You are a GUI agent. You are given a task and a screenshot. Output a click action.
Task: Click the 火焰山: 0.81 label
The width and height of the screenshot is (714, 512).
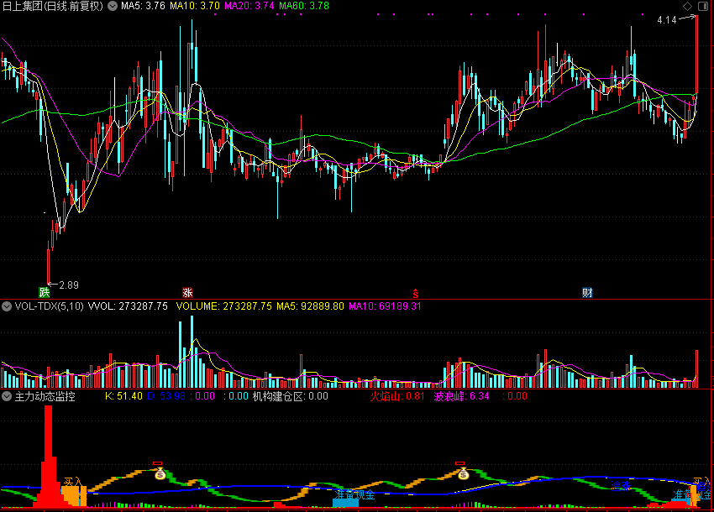click(397, 396)
